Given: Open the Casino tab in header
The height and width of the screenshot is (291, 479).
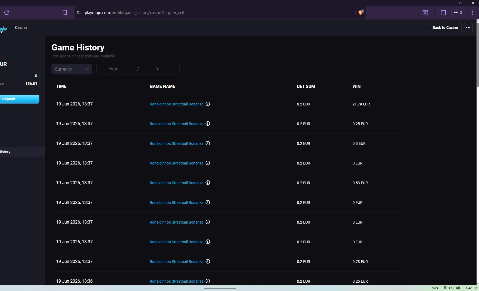Looking at the screenshot, I should (x=21, y=28).
